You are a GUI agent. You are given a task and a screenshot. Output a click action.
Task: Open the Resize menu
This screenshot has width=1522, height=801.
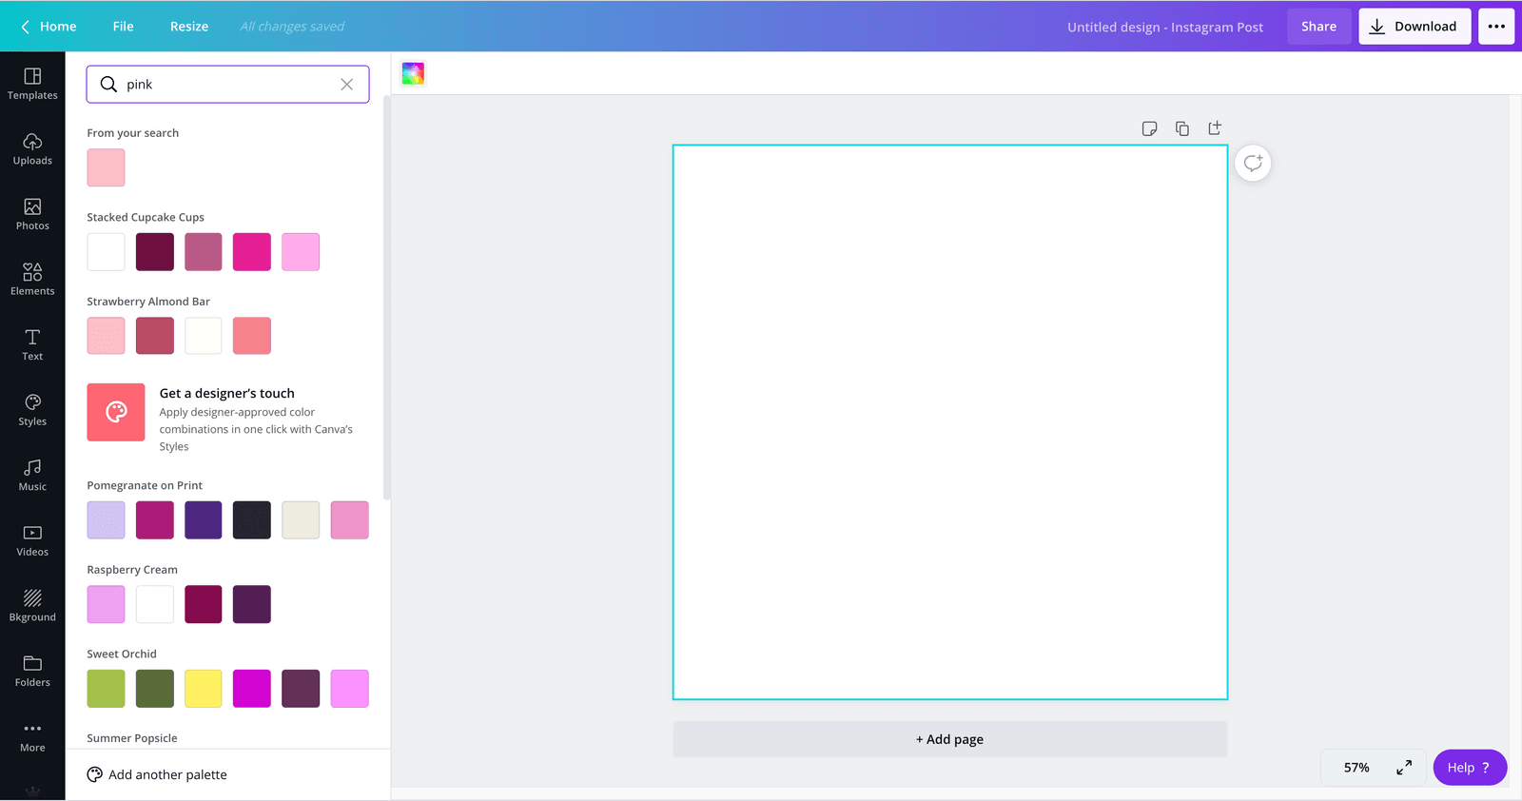tap(189, 27)
